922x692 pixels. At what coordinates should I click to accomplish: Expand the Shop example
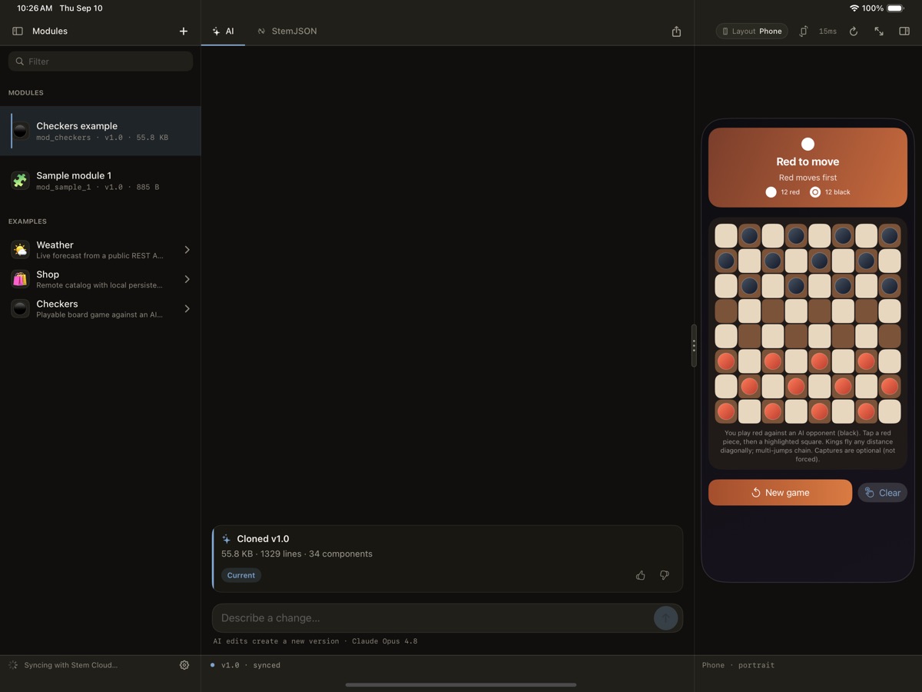click(x=101, y=279)
